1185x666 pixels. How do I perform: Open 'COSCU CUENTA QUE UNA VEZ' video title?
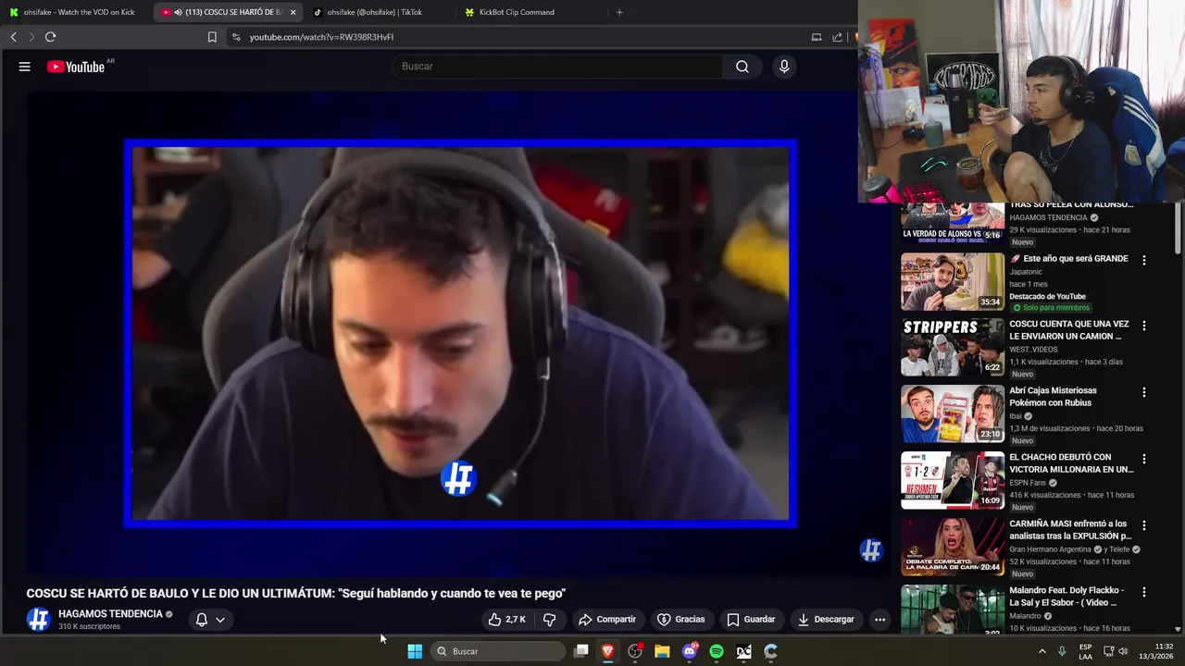click(1068, 330)
